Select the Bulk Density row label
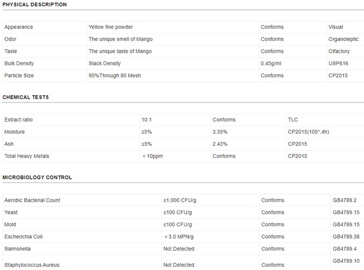 point(19,63)
